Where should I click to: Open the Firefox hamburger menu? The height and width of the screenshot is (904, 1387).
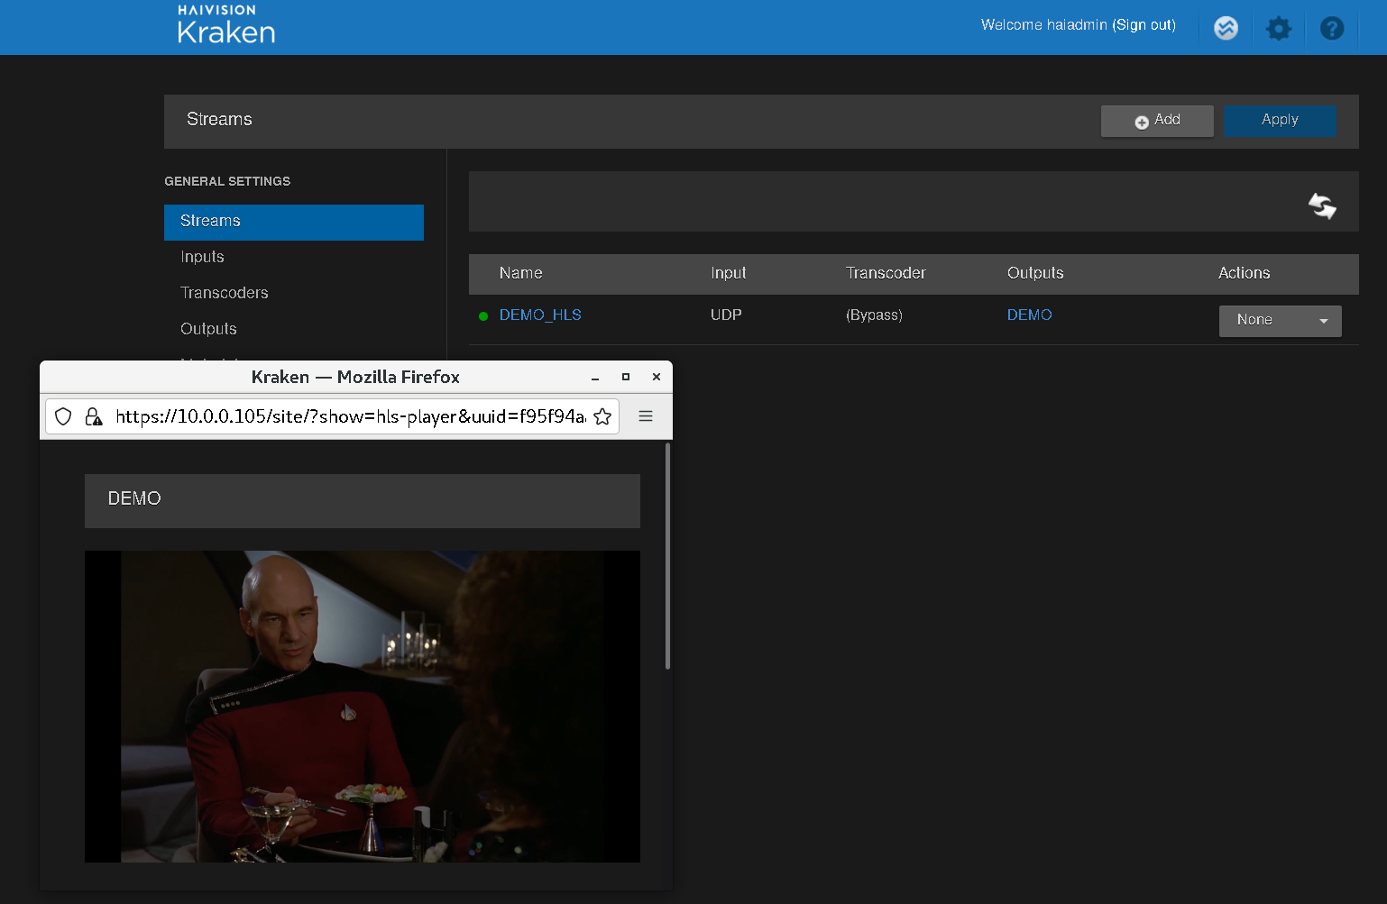646,416
